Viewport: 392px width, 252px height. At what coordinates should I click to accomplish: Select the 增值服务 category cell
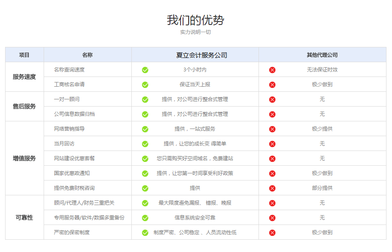point(24,159)
